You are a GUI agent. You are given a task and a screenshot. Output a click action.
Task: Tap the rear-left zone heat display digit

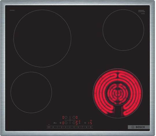[63, 118]
